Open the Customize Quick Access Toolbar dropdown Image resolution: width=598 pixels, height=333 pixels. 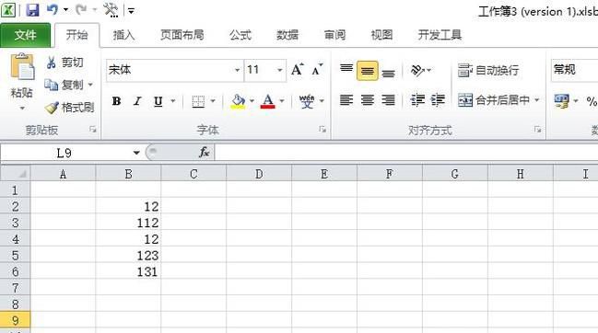tap(131, 11)
